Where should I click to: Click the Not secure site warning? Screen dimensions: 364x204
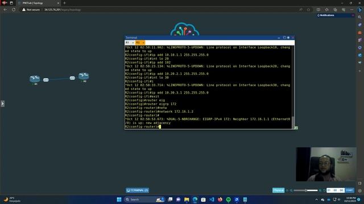pyautogui.click(x=31, y=10)
